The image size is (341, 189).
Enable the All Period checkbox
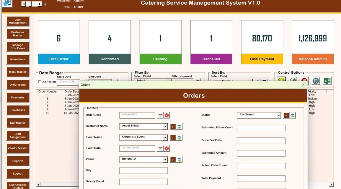40,82
